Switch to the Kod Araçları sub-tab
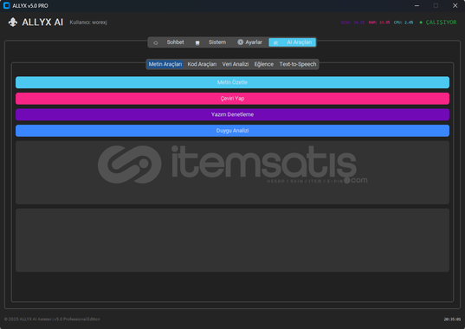465x329 pixels. (202, 64)
